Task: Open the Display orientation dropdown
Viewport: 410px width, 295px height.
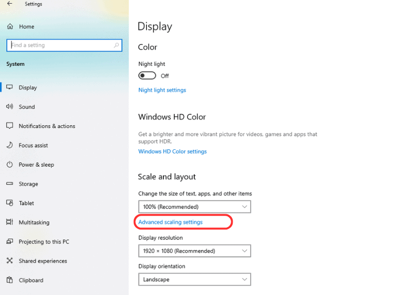Action: pyautogui.click(x=194, y=280)
